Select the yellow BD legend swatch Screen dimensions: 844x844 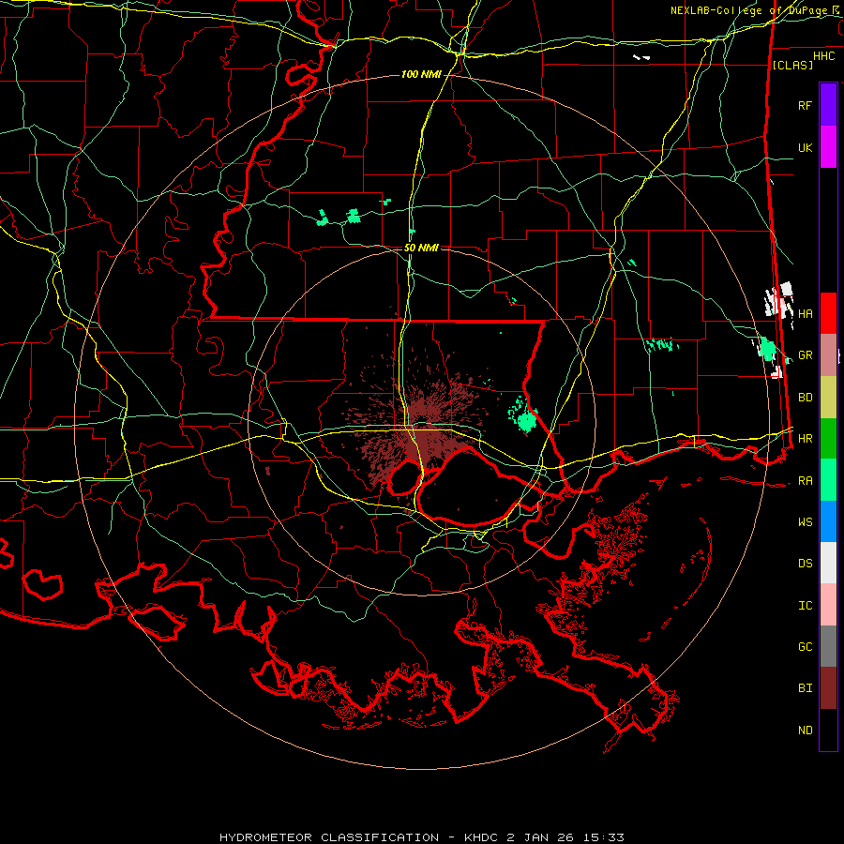tap(828, 397)
